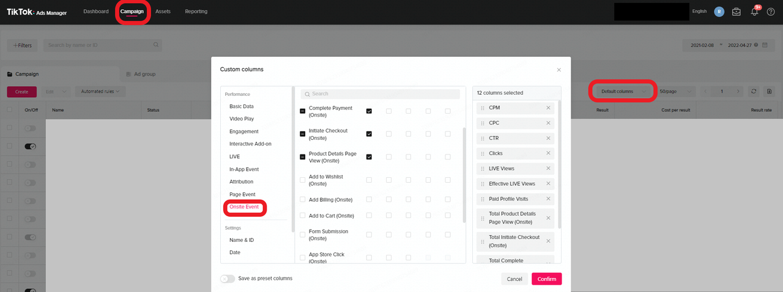Uncheck Complete Payment (Onsite) row checkbox
The image size is (783, 292).
tap(302, 111)
